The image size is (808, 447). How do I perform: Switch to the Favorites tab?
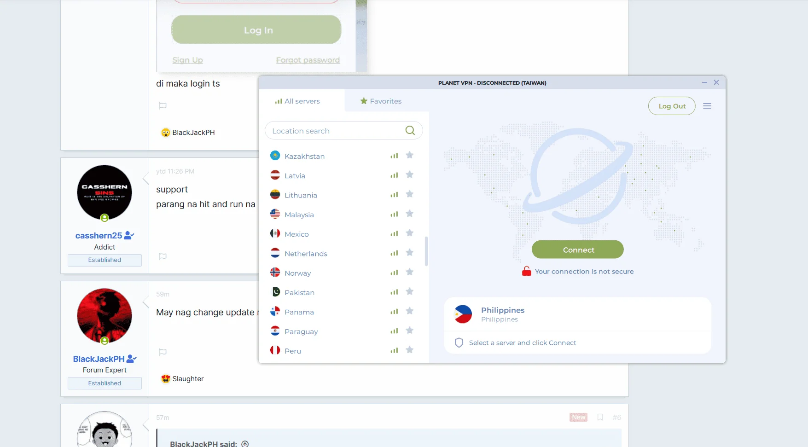click(381, 101)
